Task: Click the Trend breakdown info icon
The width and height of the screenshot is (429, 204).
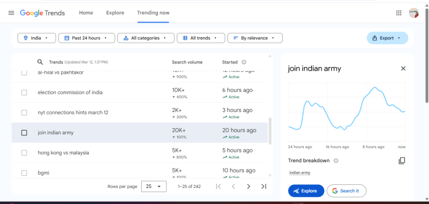Action: pos(336,161)
